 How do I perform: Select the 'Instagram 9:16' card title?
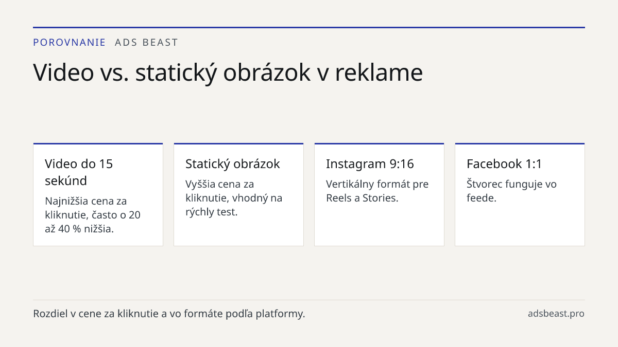pyautogui.click(x=370, y=164)
